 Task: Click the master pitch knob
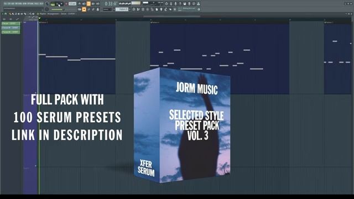click(46, 9)
